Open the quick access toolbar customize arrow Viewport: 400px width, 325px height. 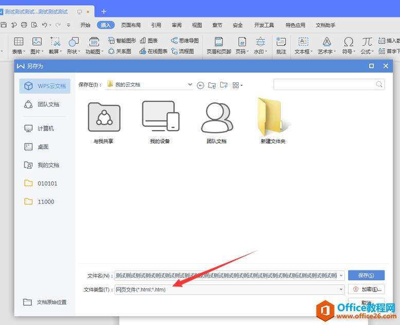[68, 25]
